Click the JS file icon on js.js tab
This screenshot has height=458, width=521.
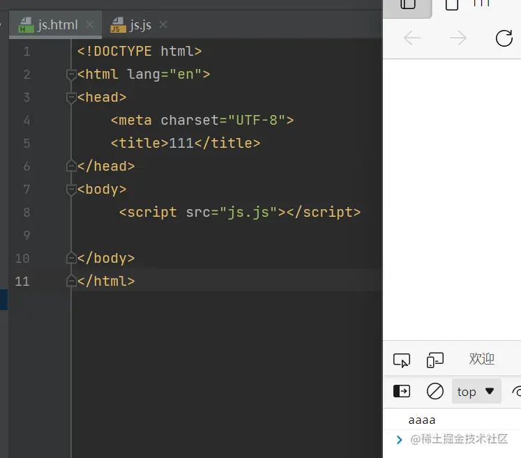118,25
